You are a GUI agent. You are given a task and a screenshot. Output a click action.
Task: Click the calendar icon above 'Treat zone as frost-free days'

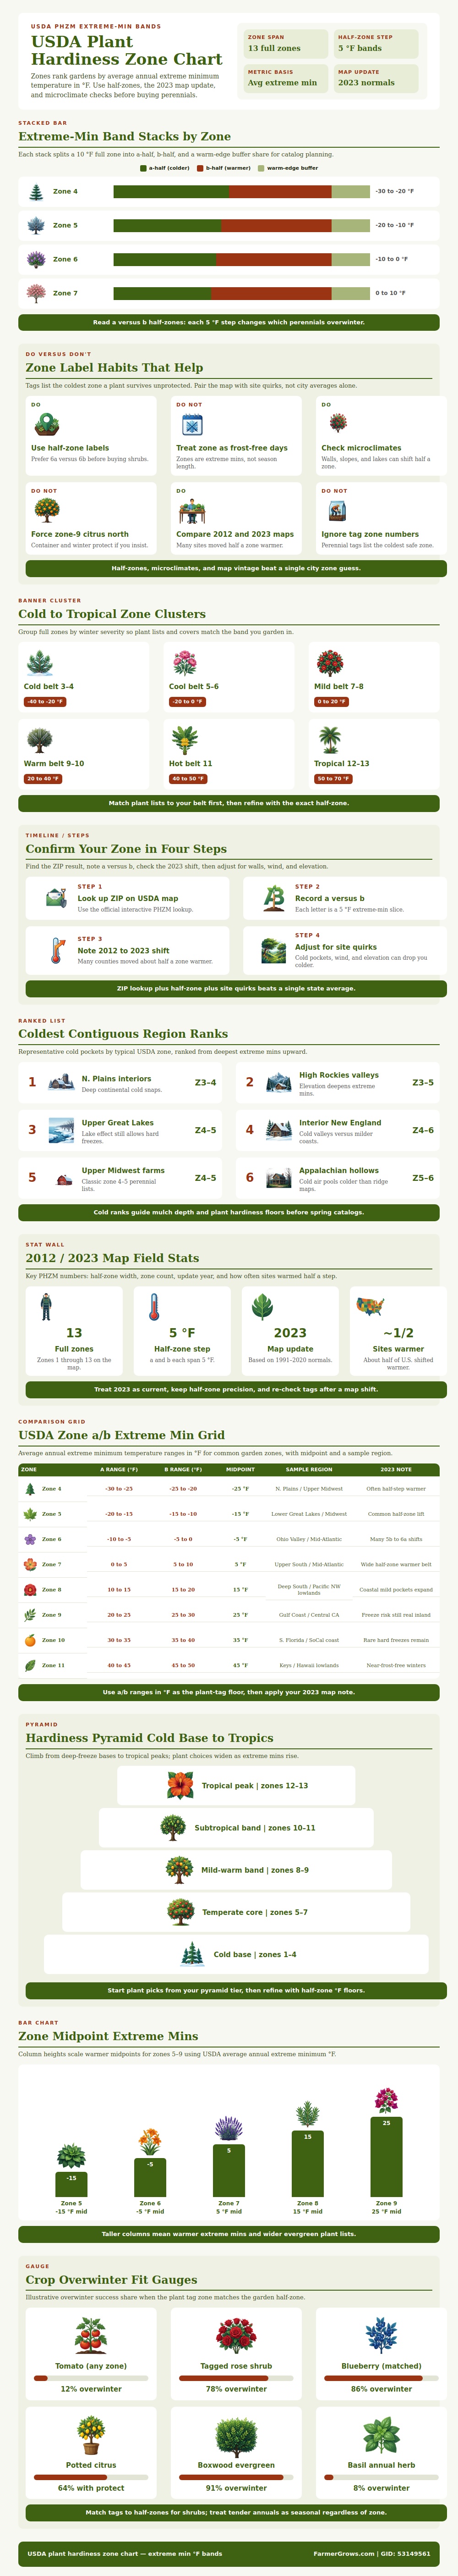(191, 425)
